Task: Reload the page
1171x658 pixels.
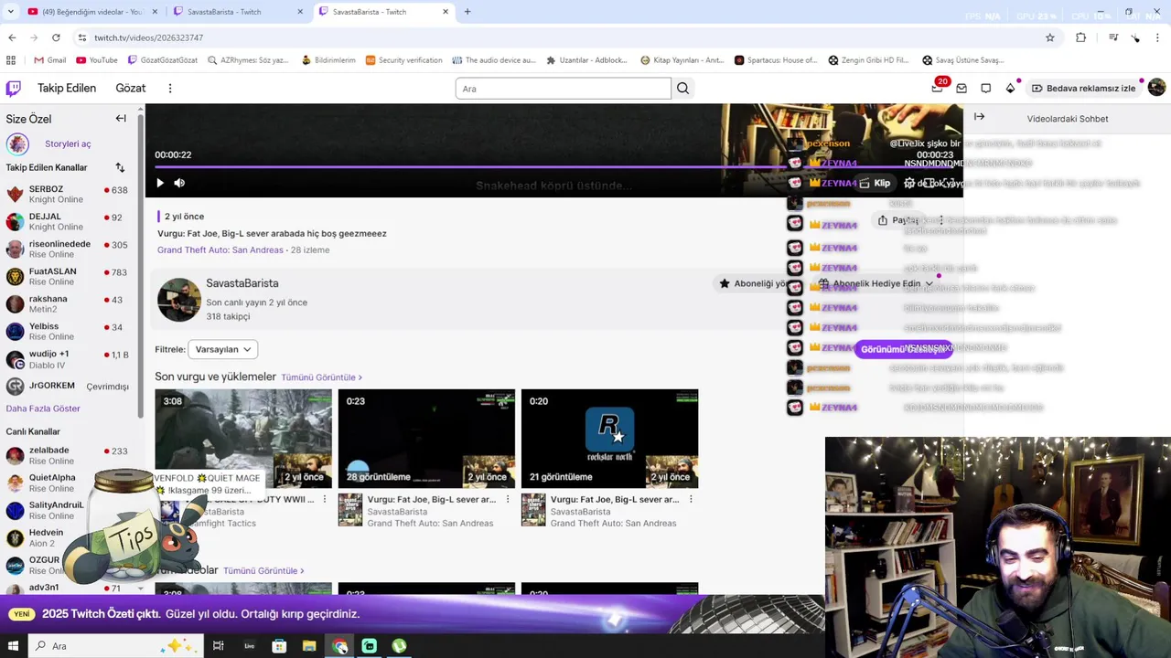Action: pos(56,37)
